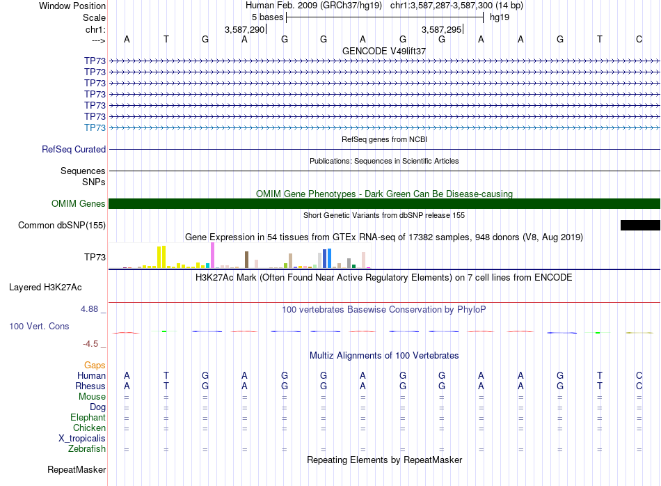Click the SNPs track label

point(94,182)
